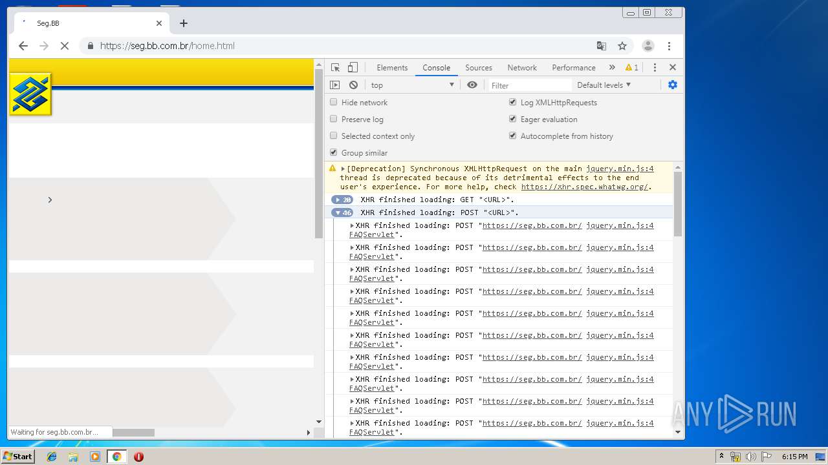Switch to Network tab
828x465 pixels.
coord(522,67)
